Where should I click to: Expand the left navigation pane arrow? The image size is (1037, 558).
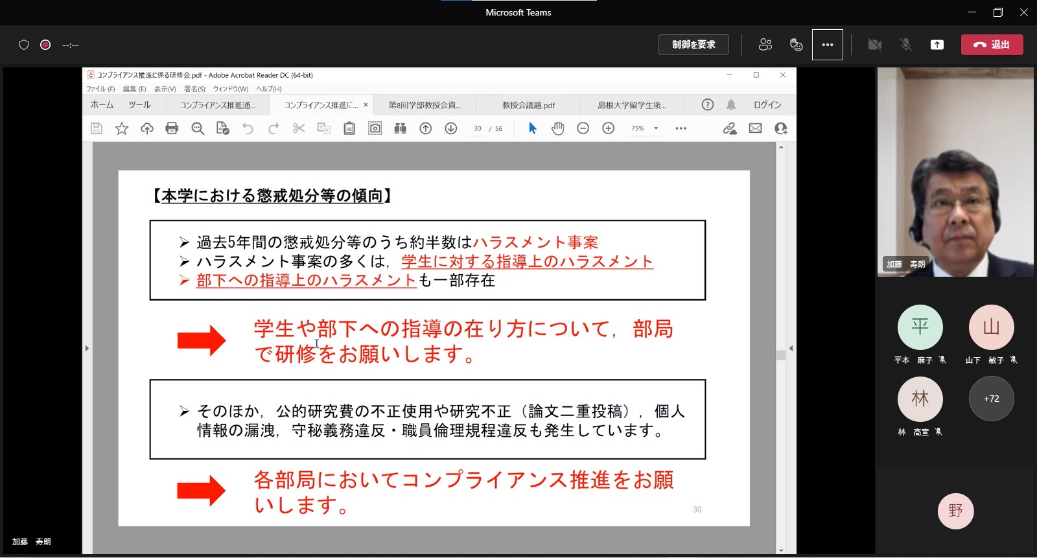pyautogui.click(x=87, y=348)
